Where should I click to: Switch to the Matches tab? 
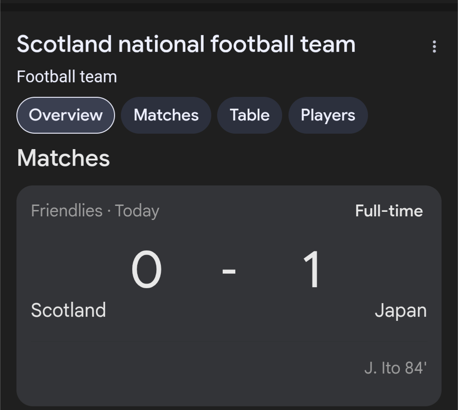coord(166,115)
